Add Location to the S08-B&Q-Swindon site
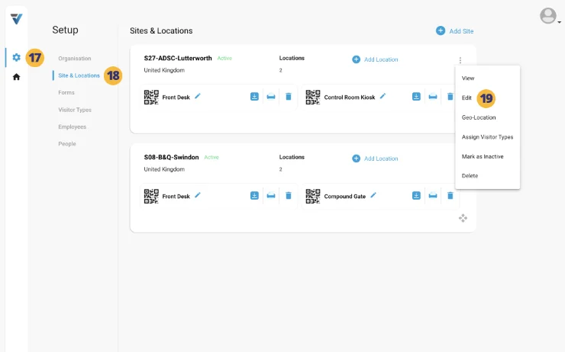The width and height of the screenshot is (565, 352). [x=375, y=158]
